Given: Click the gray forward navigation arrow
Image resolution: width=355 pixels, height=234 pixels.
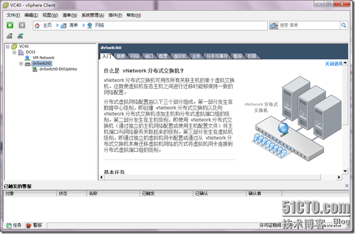Looking at the screenshot, I should (x=22, y=25).
